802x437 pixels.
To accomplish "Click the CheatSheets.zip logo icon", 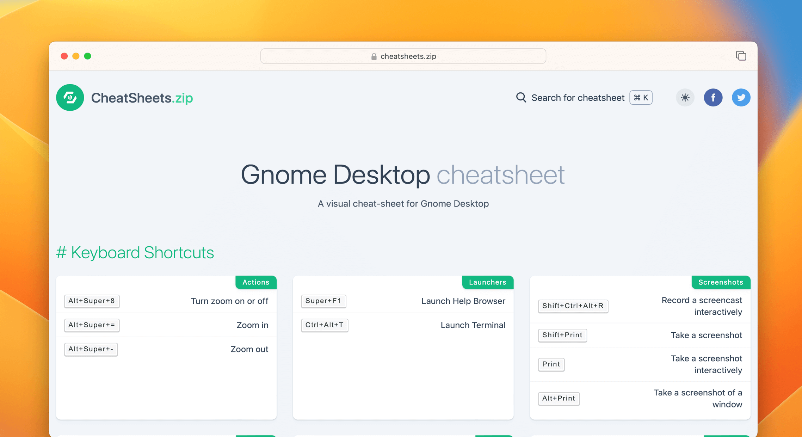I will 70,98.
